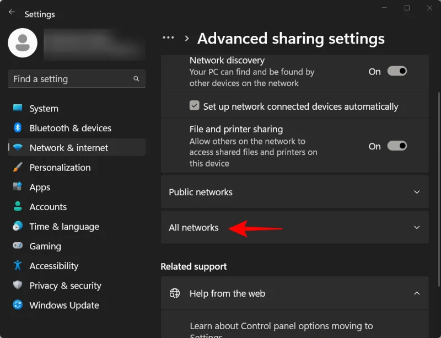Click the blurred account name area

94,44
